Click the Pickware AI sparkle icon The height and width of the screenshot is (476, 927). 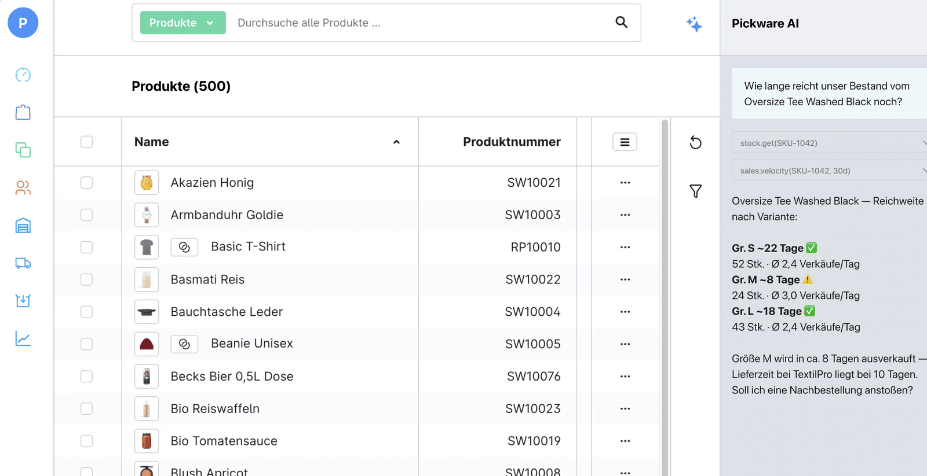point(694,24)
